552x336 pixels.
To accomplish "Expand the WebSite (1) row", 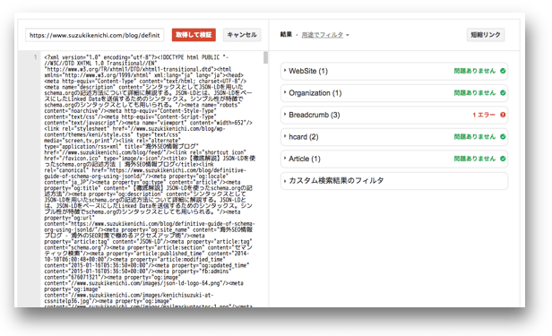I will (x=394, y=71).
